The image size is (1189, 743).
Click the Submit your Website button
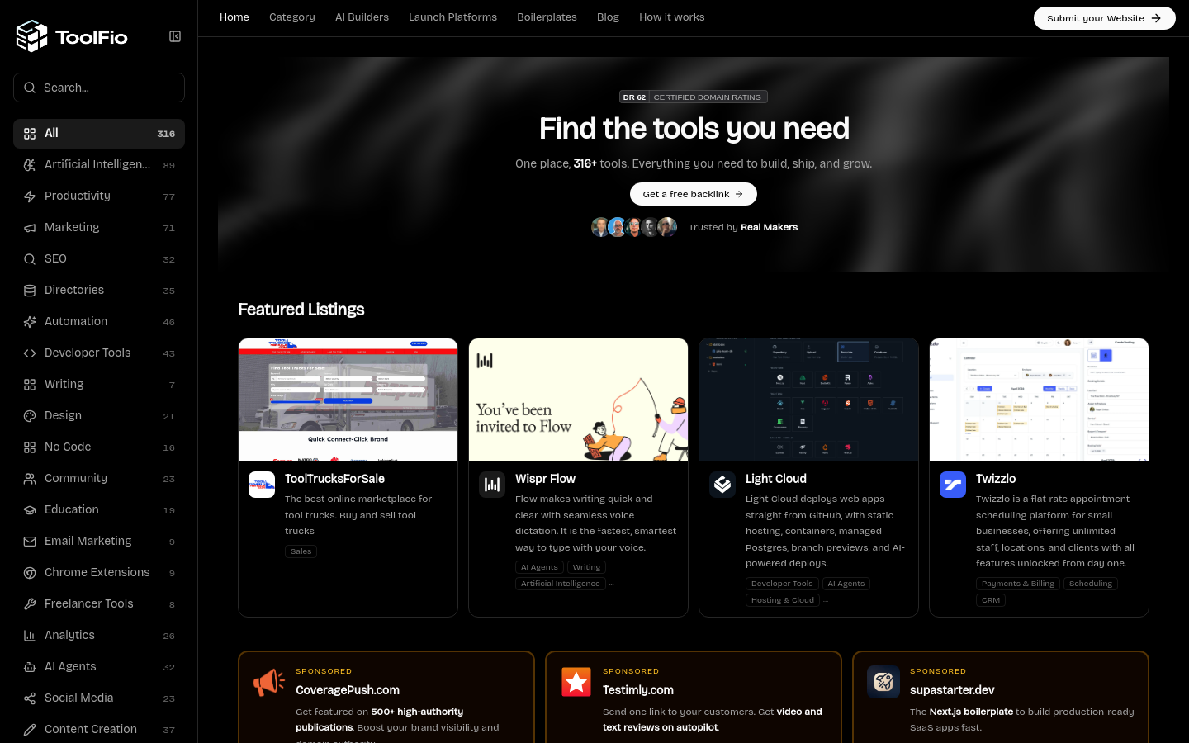tap(1104, 18)
